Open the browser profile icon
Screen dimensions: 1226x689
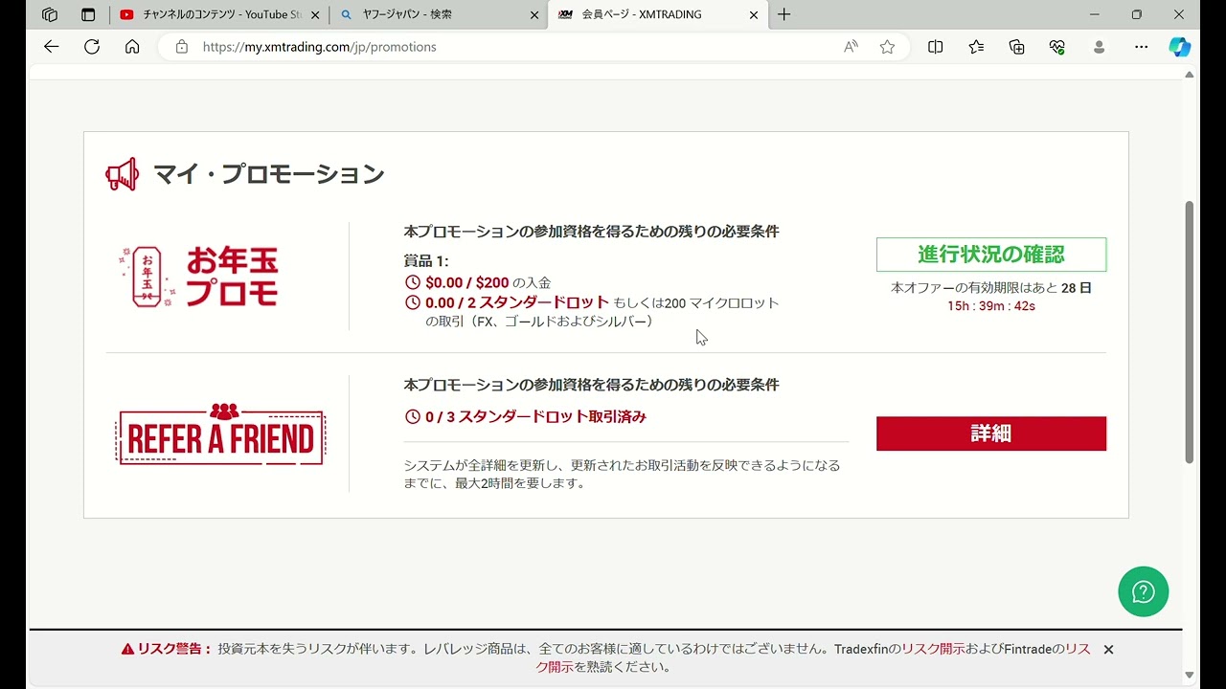point(1099,47)
